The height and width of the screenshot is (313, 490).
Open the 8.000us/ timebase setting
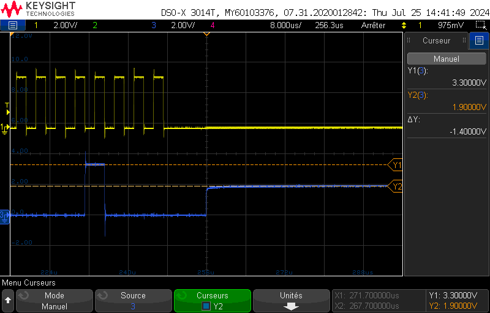[x=285, y=26]
